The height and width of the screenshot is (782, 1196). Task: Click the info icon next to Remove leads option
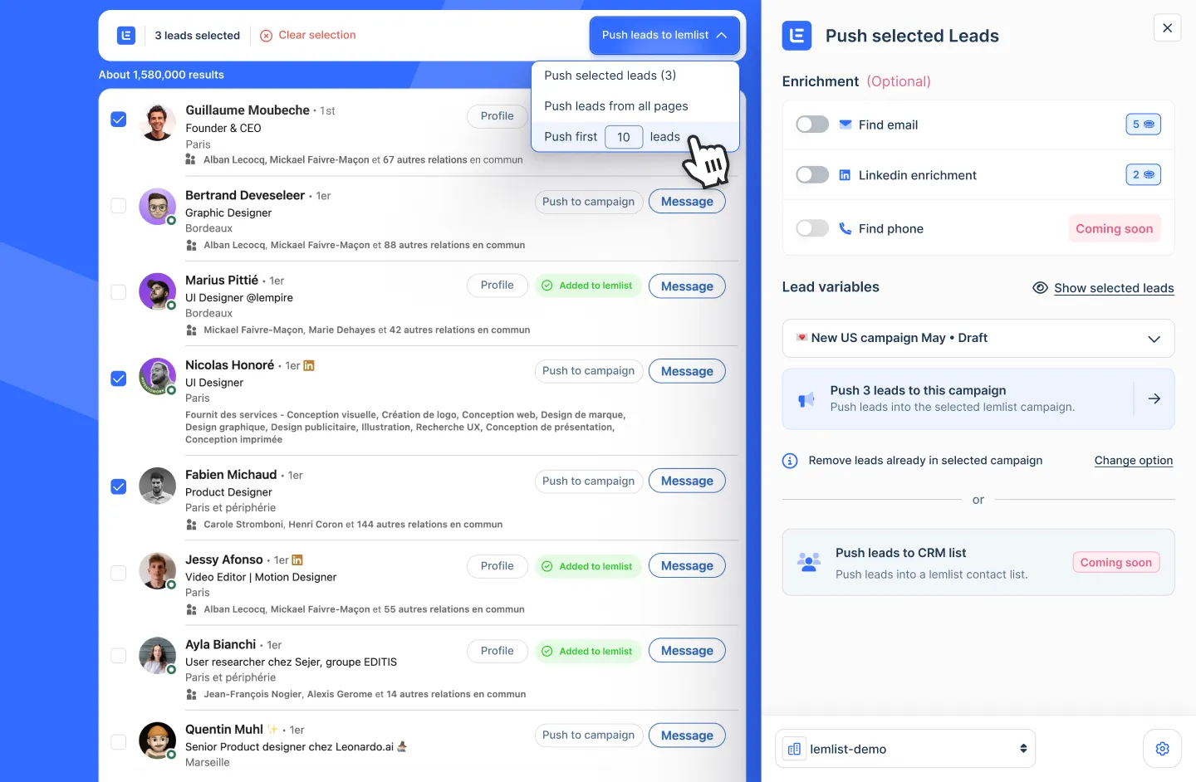790,460
